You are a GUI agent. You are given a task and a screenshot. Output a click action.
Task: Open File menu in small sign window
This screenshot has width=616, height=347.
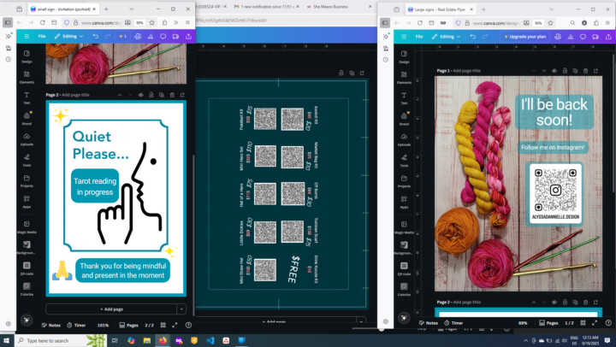pyautogui.click(x=41, y=37)
